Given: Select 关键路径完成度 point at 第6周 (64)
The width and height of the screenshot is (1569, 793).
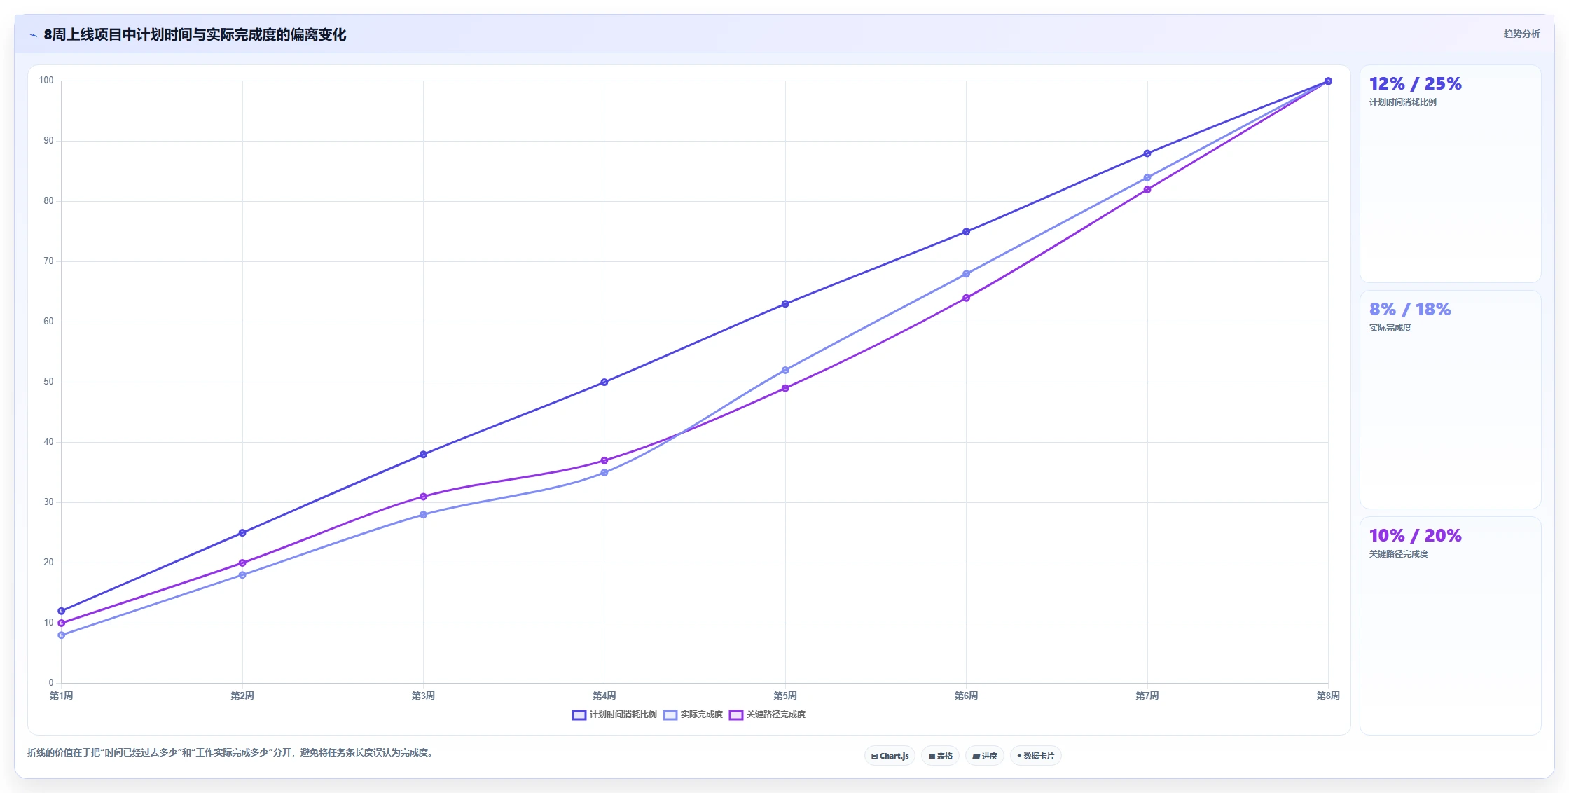Looking at the screenshot, I should [x=966, y=298].
